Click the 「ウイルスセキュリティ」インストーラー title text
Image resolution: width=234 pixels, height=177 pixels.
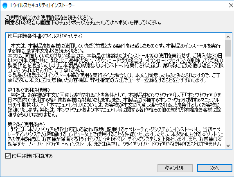coord(43,5)
